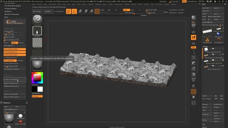Collapse the Subtool section header

205,47
